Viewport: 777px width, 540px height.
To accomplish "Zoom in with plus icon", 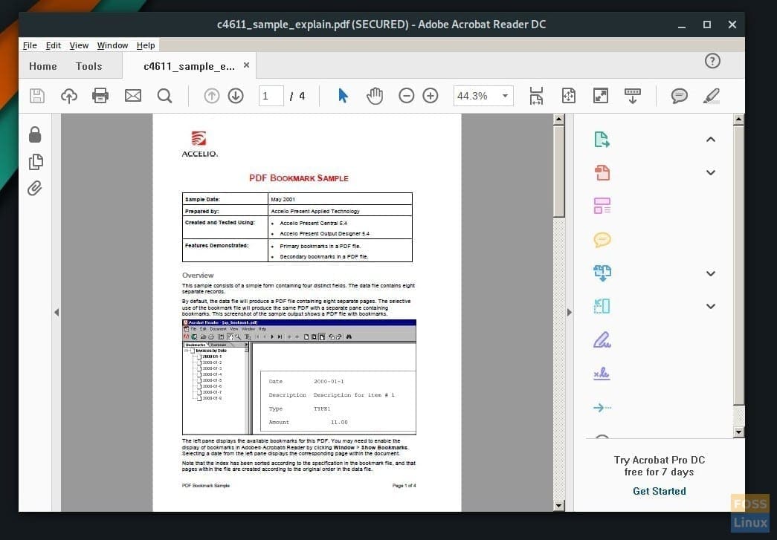I will coord(430,96).
